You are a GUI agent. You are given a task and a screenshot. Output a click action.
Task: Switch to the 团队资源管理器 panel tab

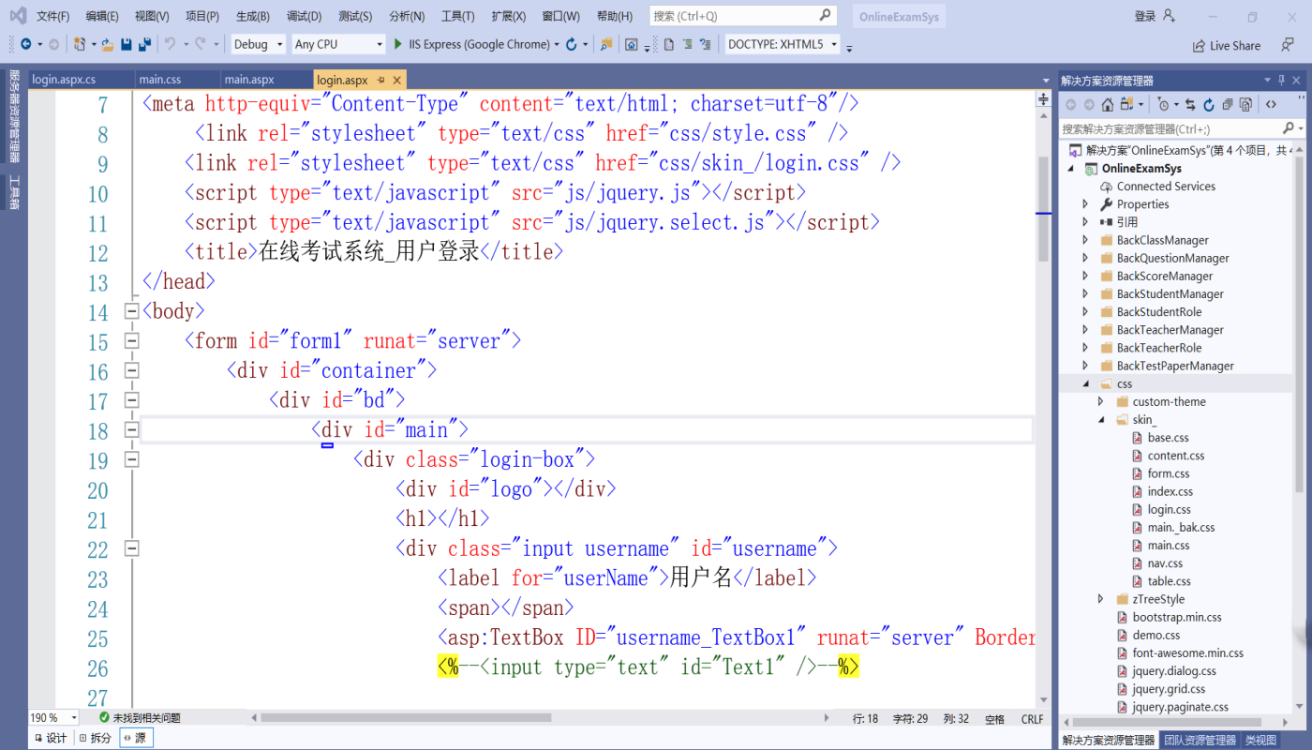click(1200, 740)
